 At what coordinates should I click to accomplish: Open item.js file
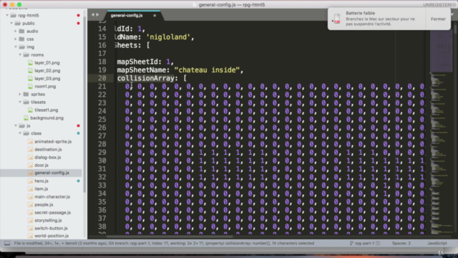(x=42, y=188)
